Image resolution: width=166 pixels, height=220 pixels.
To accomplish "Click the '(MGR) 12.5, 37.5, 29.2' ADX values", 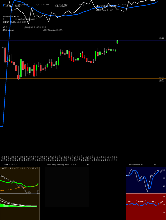I will coord(35,27).
